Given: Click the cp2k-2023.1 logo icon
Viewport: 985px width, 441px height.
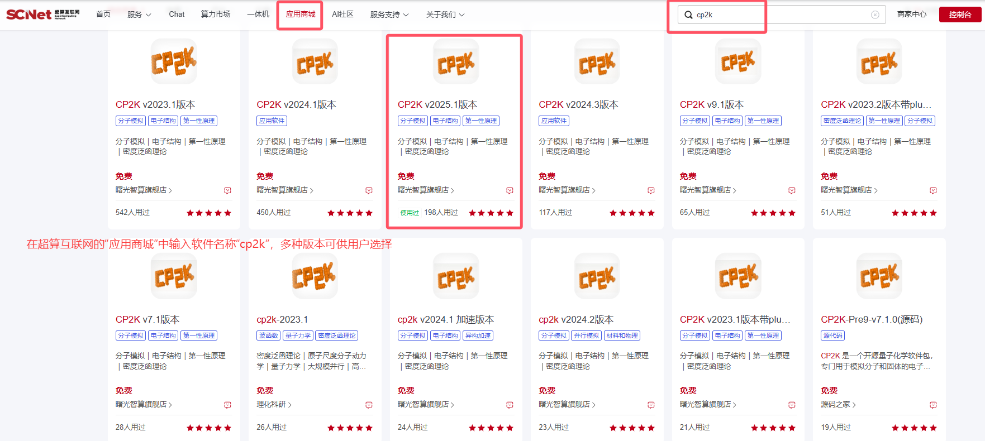Looking at the screenshot, I should click(x=315, y=276).
